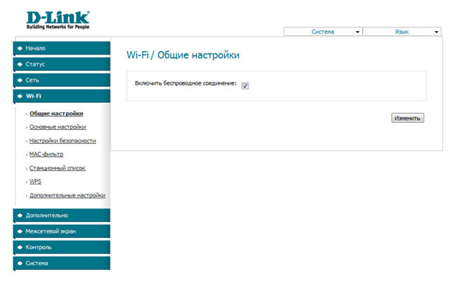Open the MAC-фильтр page

point(47,154)
